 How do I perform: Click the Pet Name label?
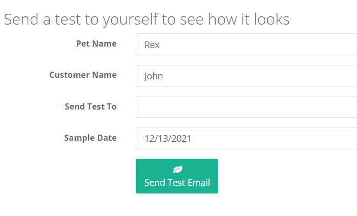(x=96, y=44)
